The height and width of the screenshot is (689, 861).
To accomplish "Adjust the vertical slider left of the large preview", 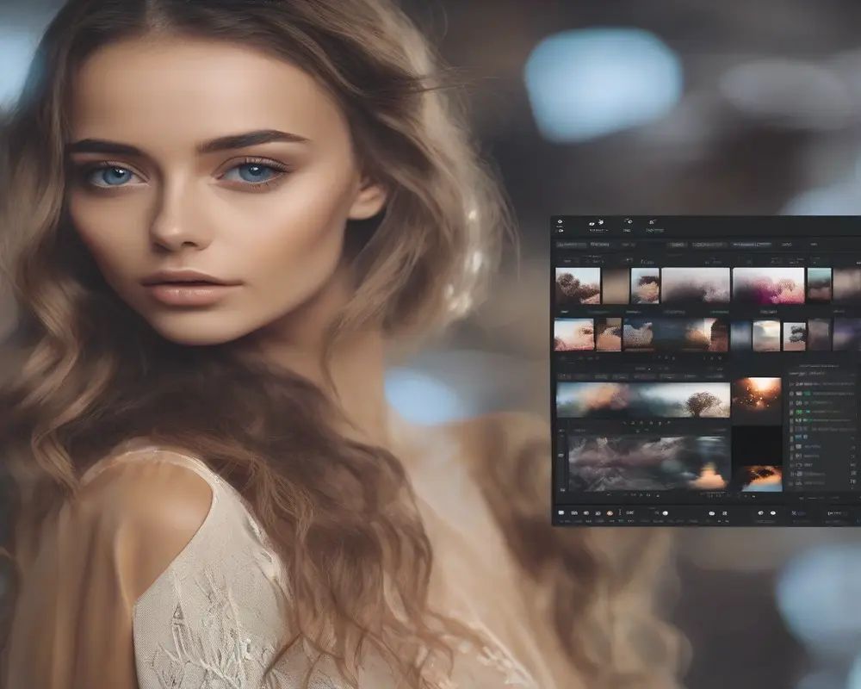I will point(561,461).
